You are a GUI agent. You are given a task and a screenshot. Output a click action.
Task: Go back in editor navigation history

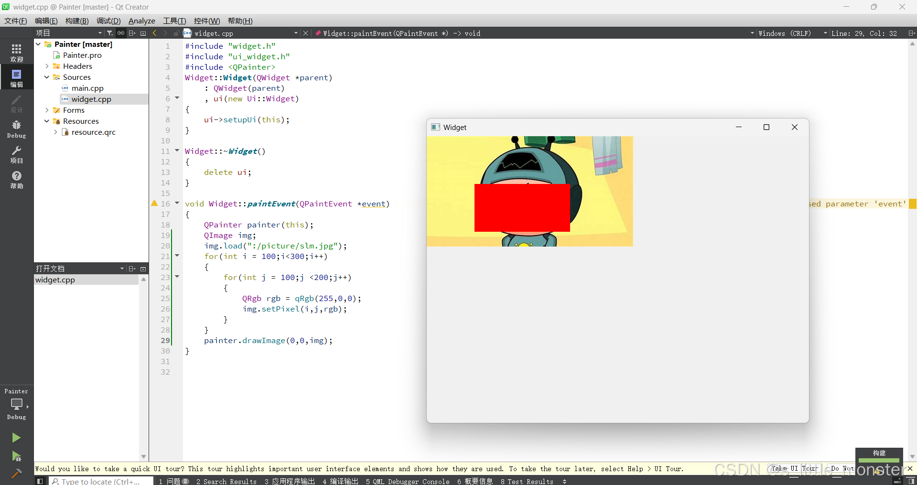point(154,33)
